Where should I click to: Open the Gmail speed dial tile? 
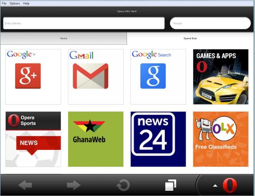point(95,77)
